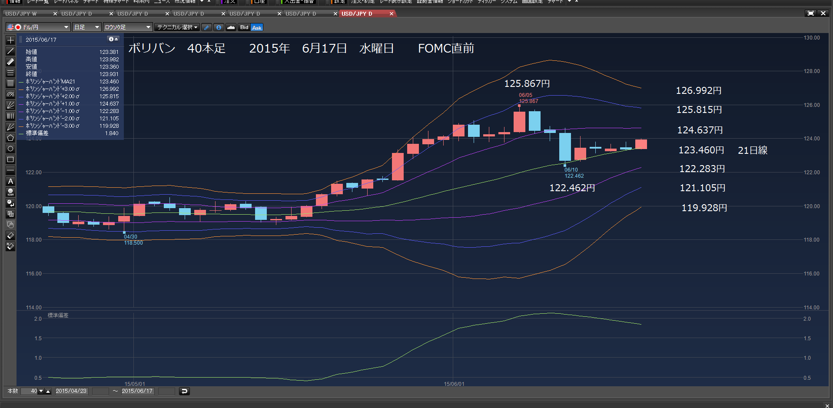Switch price display to Bid

pyautogui.click(x=244, y=27)
